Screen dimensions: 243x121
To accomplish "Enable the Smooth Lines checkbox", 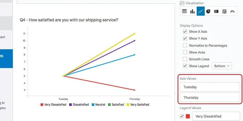I will 185,59.
